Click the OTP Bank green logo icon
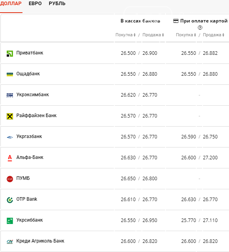This screenshot has height=252, width=229. 10,200
